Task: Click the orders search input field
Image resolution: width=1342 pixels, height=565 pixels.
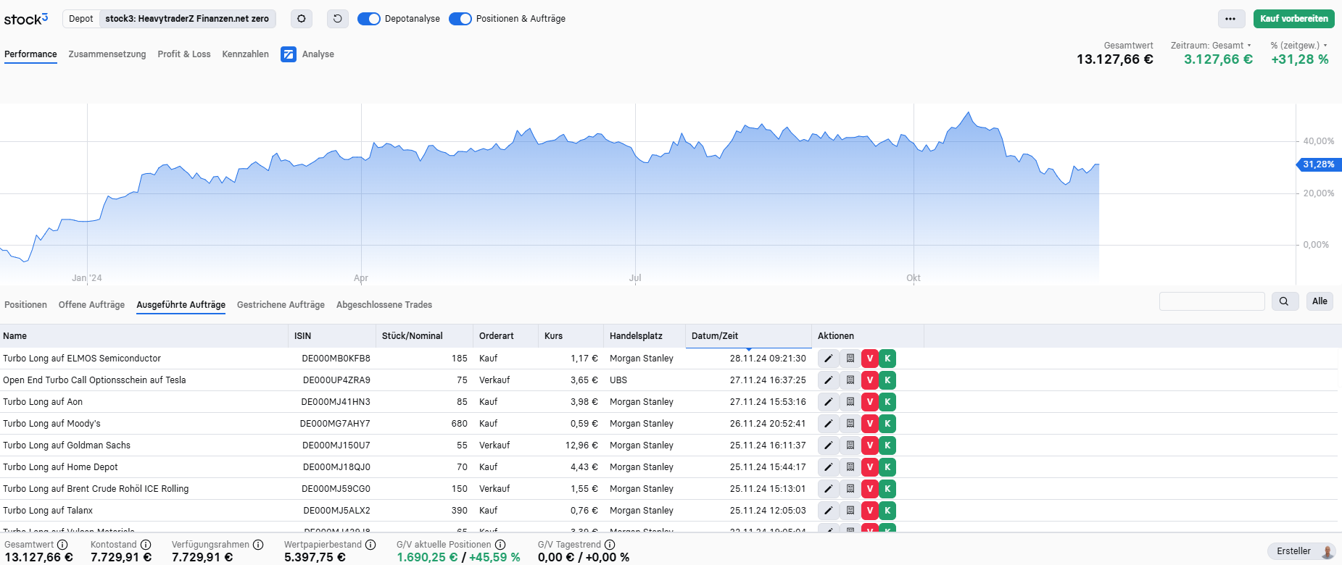Action: (x=1212, y=301)
